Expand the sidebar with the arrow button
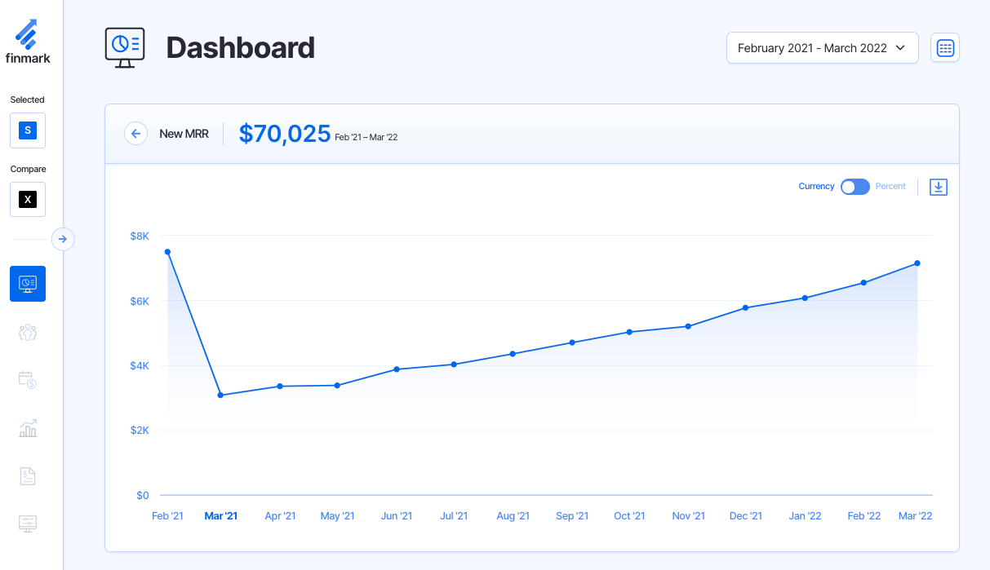 [x=63, y=239]
